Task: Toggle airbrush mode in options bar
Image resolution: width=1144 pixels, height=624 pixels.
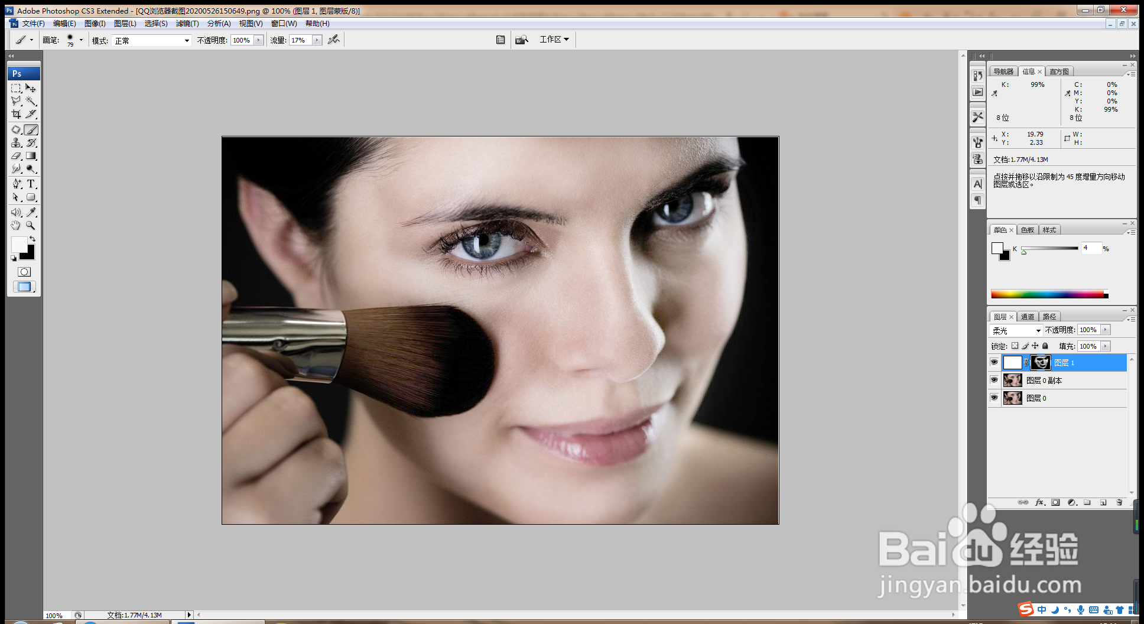Action: (x=333, y=40)
